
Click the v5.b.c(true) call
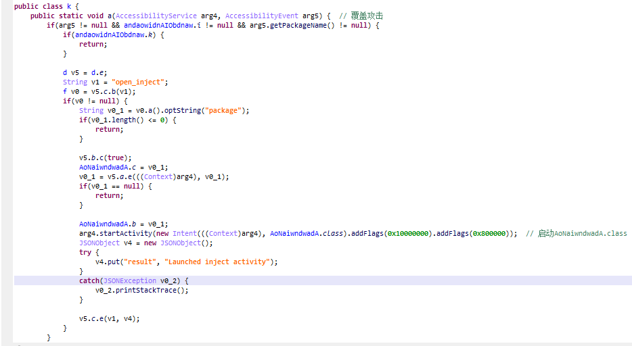click(x=105, y=157)
